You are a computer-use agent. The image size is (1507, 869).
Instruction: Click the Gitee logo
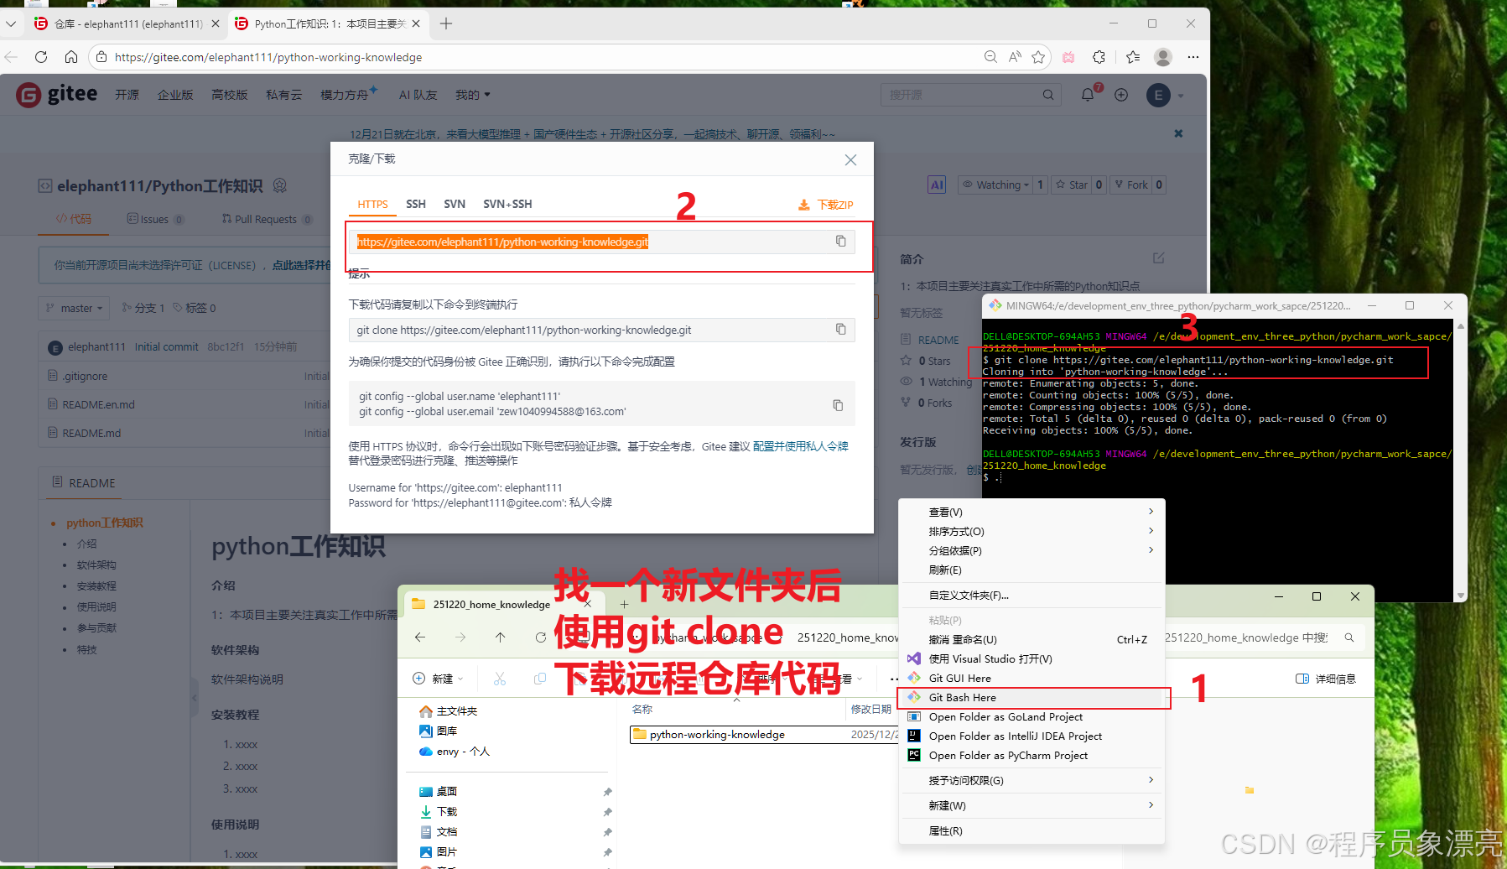(x=56, y=94)
